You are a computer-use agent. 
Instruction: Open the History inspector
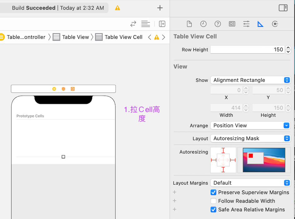click(x=203, y=24)
